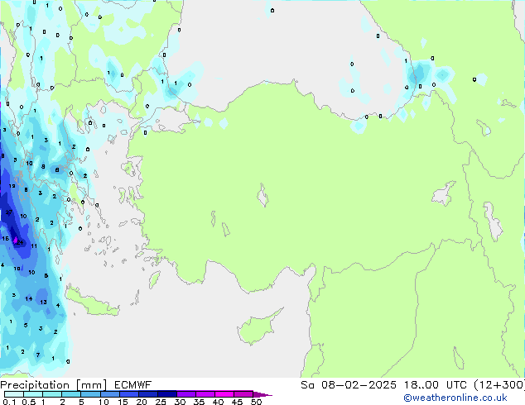Click the map precipitation value '16'
The width and height of the screenshot is (525, 405).
pos(5,239)
